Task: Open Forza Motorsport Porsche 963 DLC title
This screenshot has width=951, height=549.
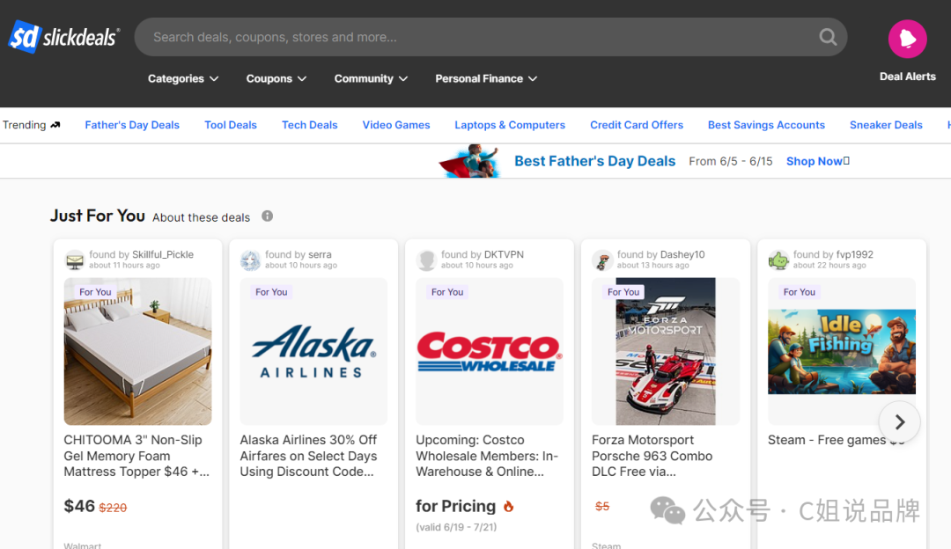Action: pos(652,456)
